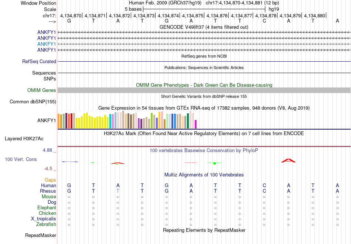Click 'chr17:4,134,870-4,134,881 (12 bp)' position text
This screenshot has height=244, width=351.
[242, 3]
